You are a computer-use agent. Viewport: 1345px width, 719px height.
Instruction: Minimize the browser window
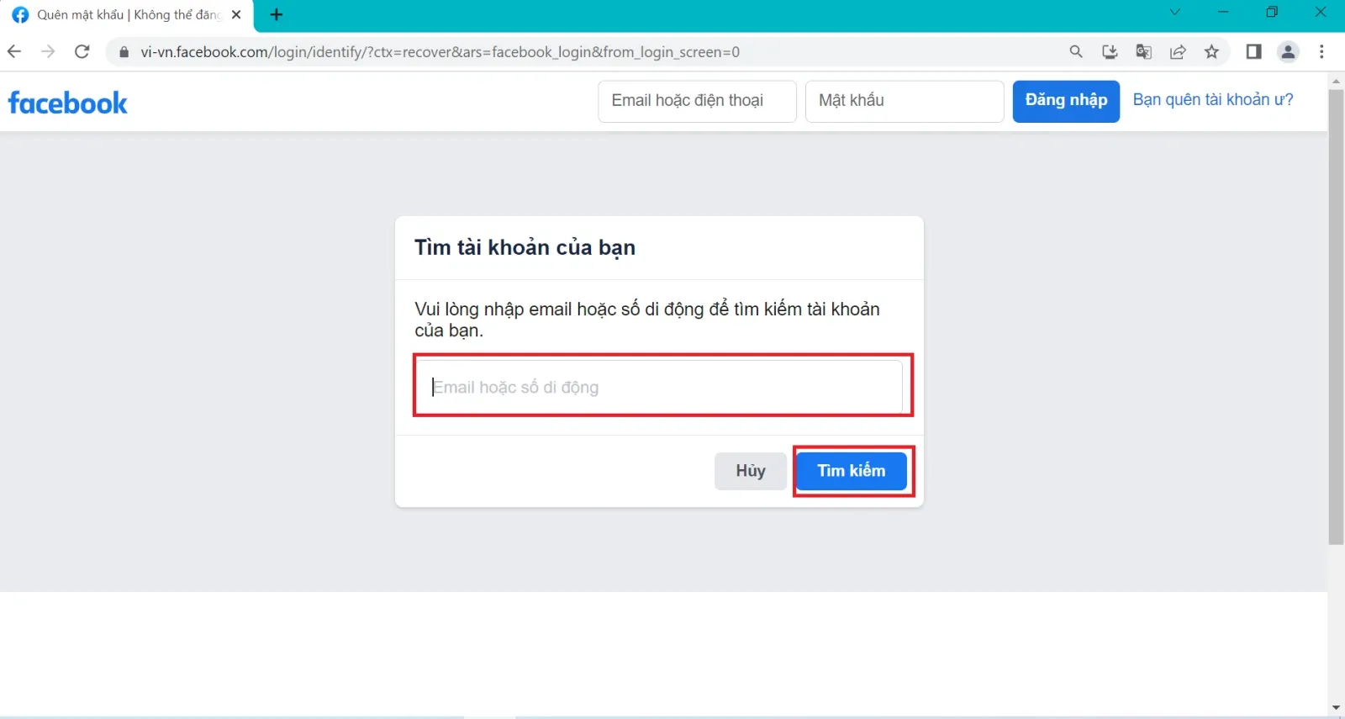coord(1223,12)
